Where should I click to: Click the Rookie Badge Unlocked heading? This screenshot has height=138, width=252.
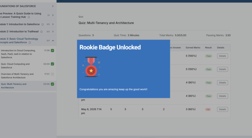110,47
